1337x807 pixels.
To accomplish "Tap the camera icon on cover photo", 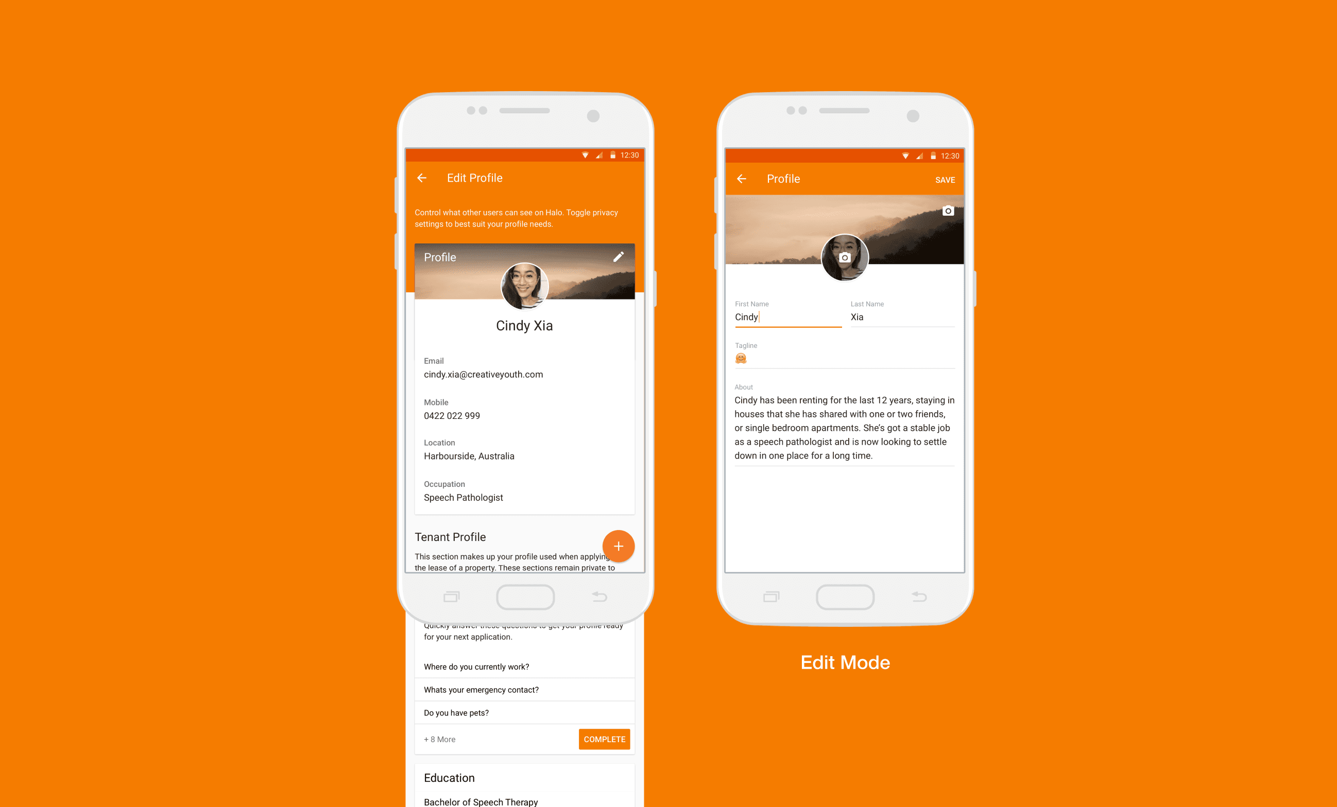I will (947, 211).
